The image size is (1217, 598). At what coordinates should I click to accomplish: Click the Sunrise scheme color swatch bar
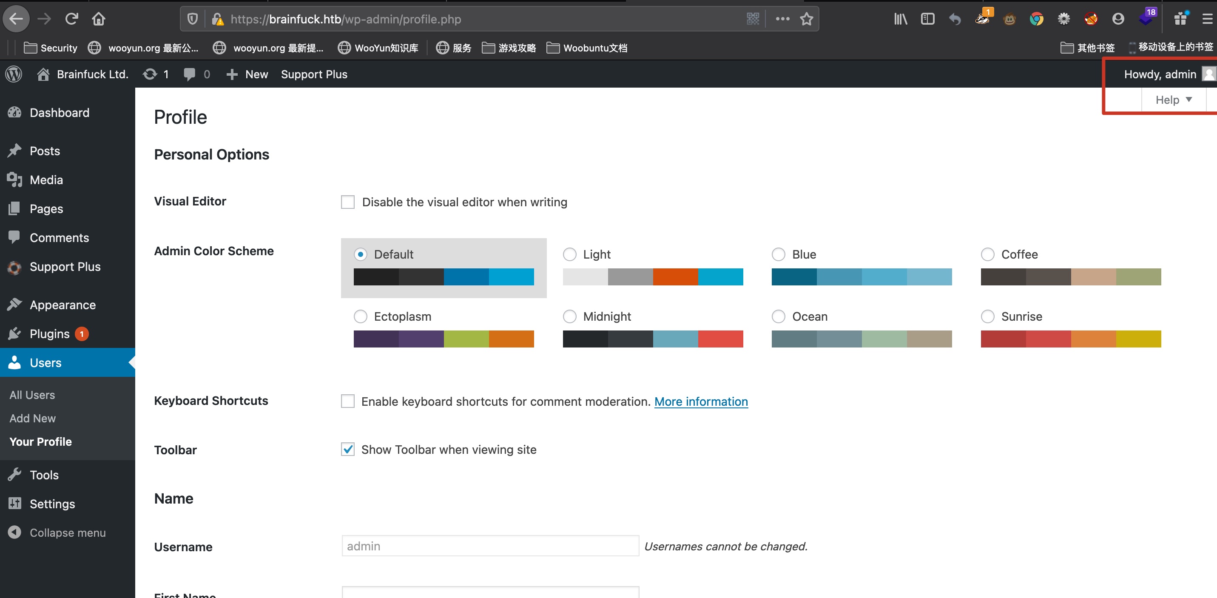(1071, 339)
